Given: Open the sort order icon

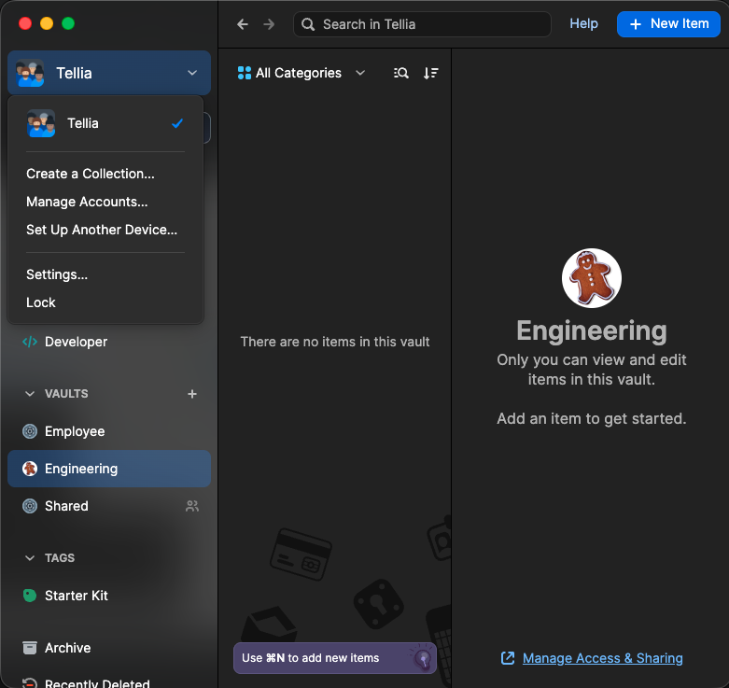Looking at the screenshot, I should coord(430,73).
